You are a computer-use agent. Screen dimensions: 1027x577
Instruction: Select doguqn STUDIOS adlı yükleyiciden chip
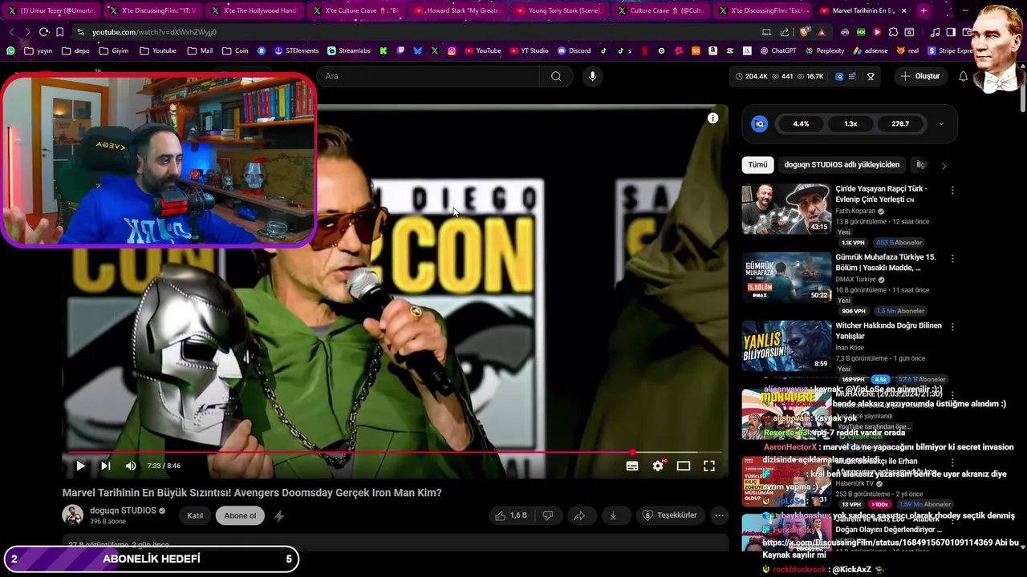842,164
